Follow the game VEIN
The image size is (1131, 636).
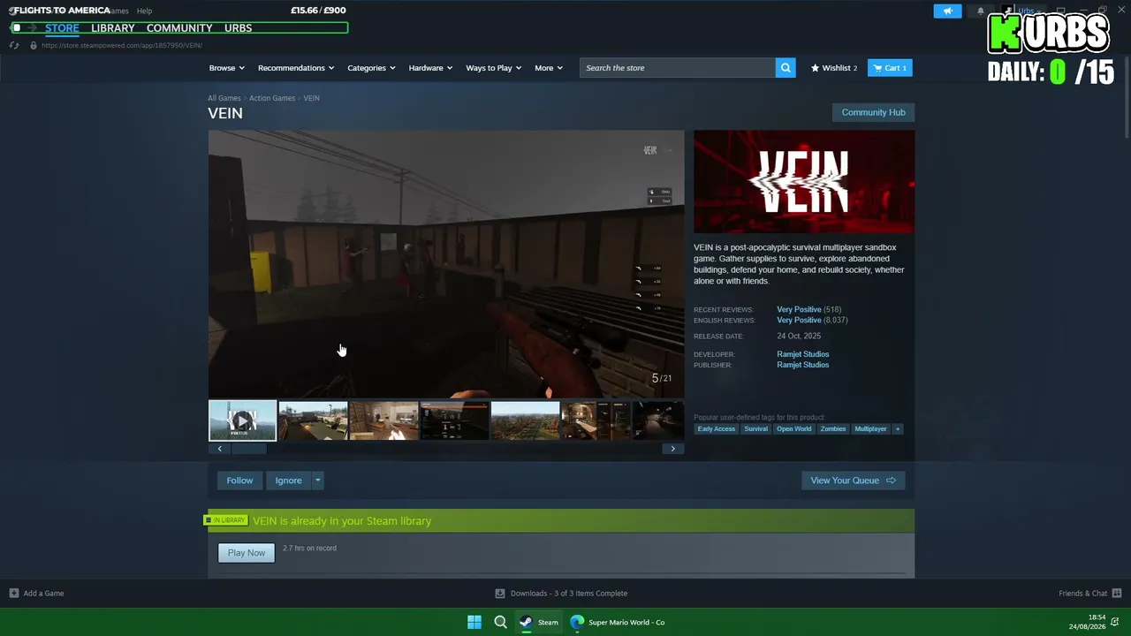click(239, 481)
